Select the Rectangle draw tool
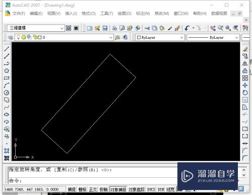This screenshot has height=195, width=252. click(x=7, y=78)
